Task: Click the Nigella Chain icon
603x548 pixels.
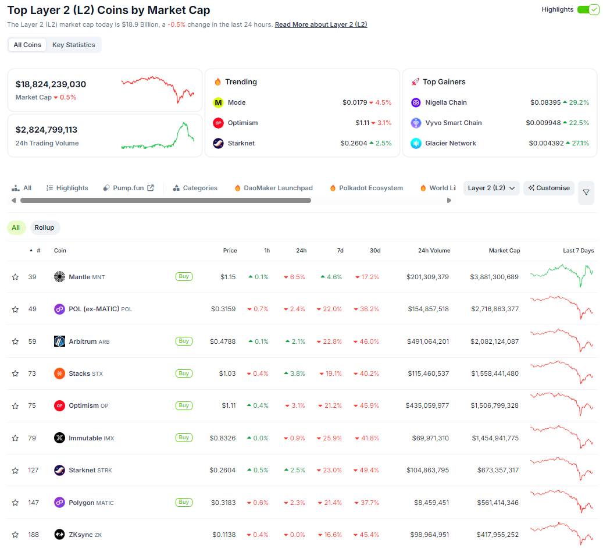Action: (416, 102)
